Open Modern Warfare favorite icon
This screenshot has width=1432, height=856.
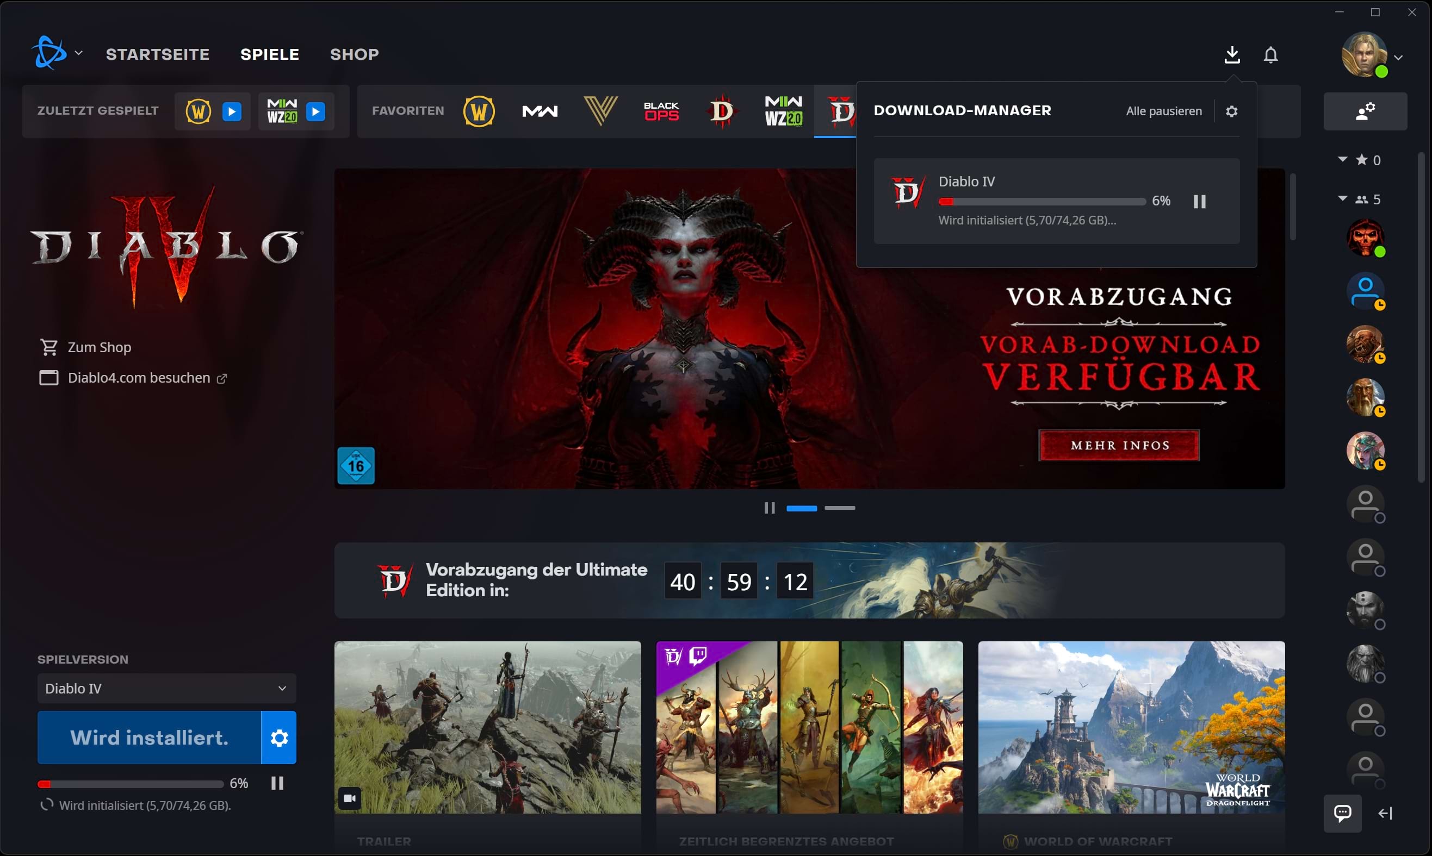pyautogui.click(x=540, y=111)
